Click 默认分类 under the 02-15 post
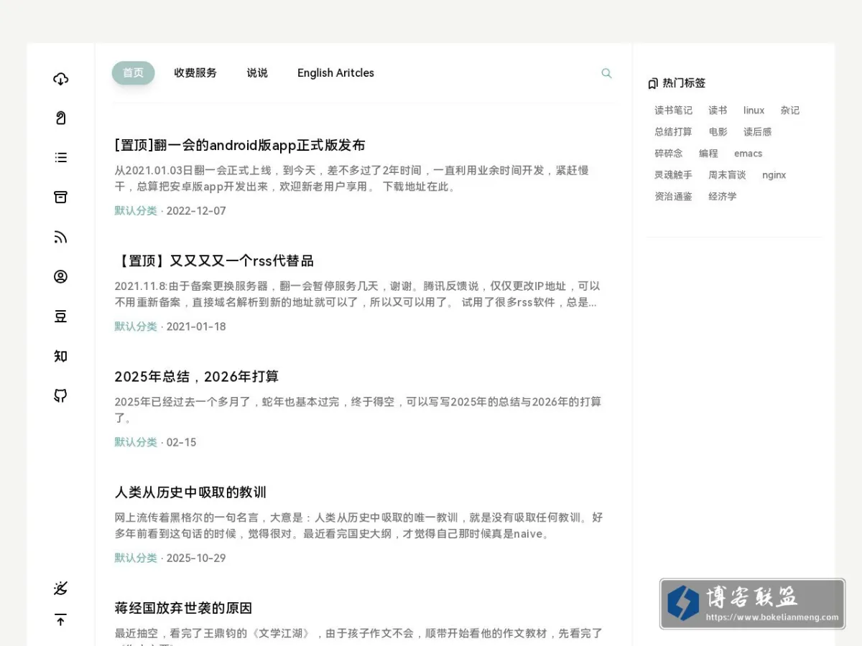Screen dimensions: 862x646 point(136,442)
